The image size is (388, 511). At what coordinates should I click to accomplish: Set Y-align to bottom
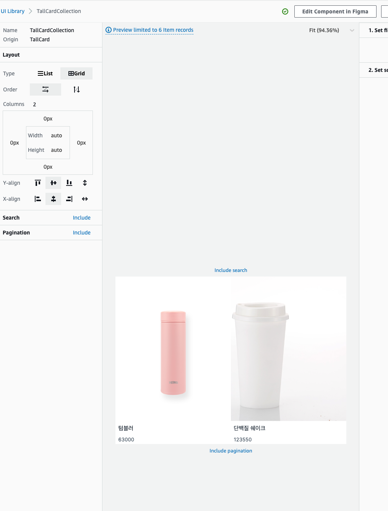point(69,183)
